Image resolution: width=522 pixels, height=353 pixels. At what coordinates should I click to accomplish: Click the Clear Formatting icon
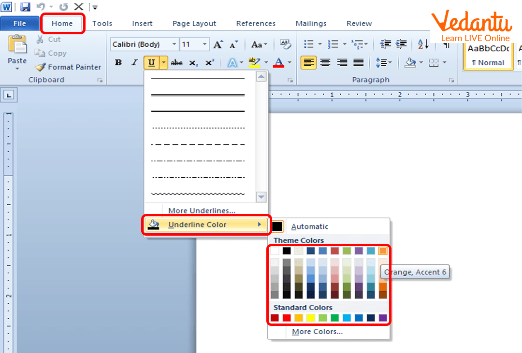pos(285,44)
